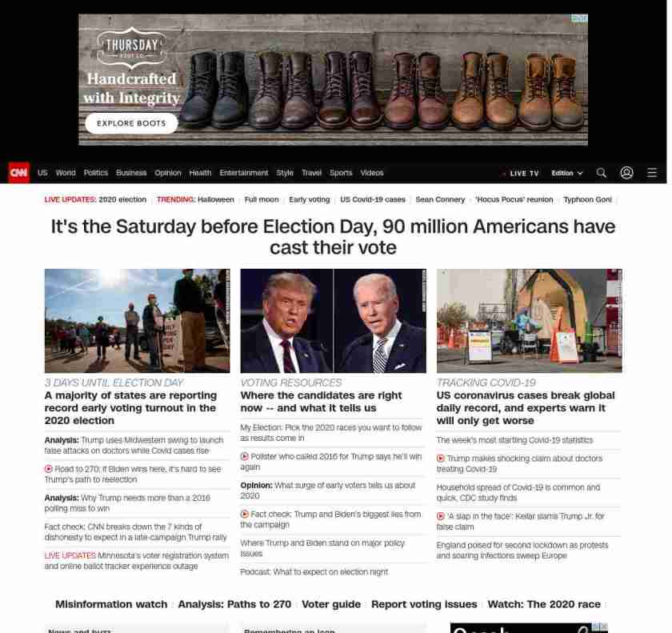
Task: Play the 'Trump makes shocking claim' video icon
Action: (x=441, y=459)
